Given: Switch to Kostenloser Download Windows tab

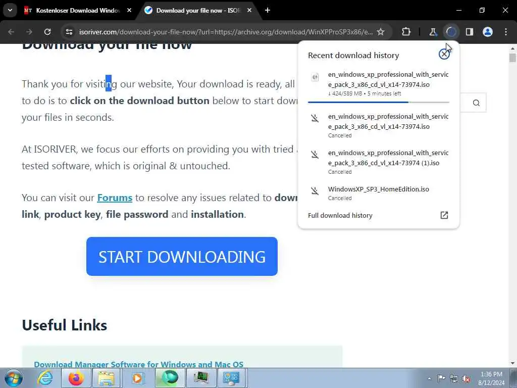Looking at the screenshot, I should click(x=78, y=11).
